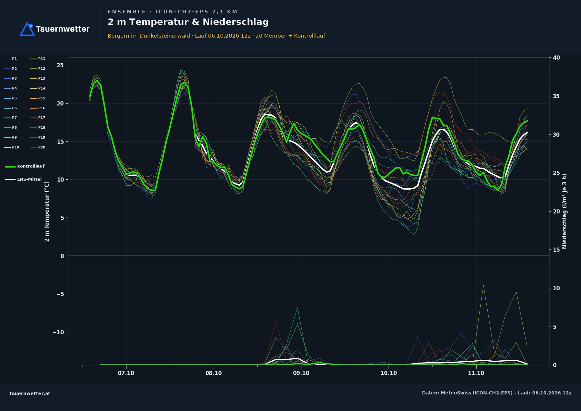Select the P2 legend entry
The height and width of the screenshot is (411, 581).
[x=10, y=68]
